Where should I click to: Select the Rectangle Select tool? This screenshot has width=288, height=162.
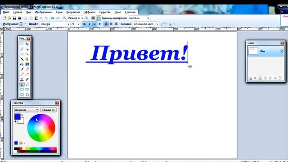(22, 44)
